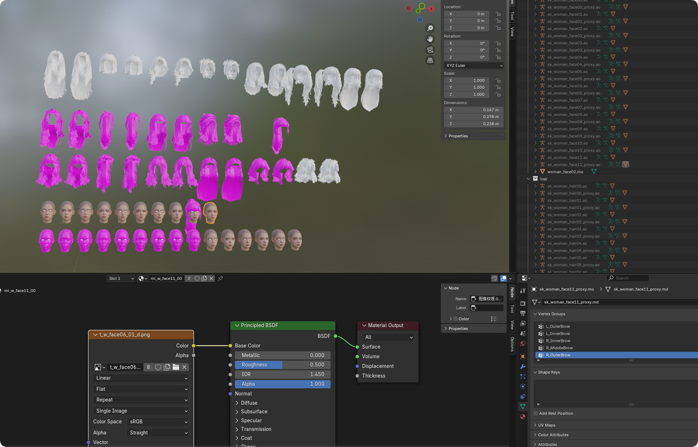
Task: Switch the viewport perspective/orthographic grid icon
Action: pyautogui.click(x=430, y=60)
